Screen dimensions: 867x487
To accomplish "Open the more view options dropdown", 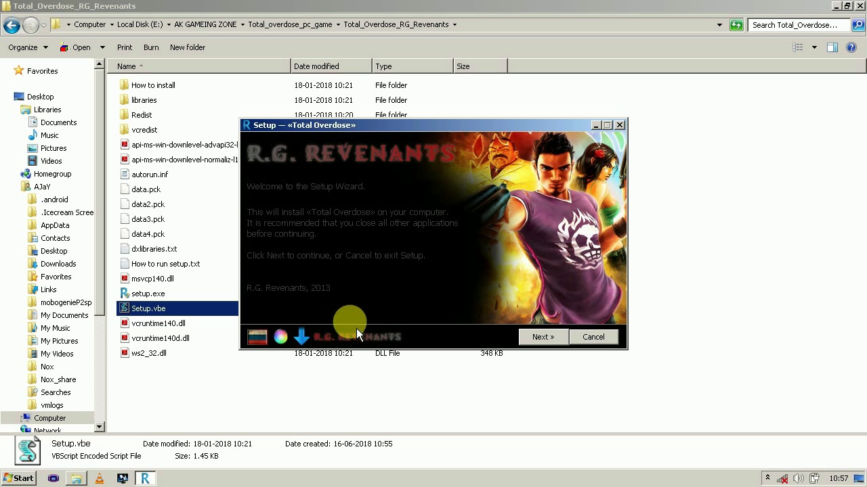I will point(814,47).
